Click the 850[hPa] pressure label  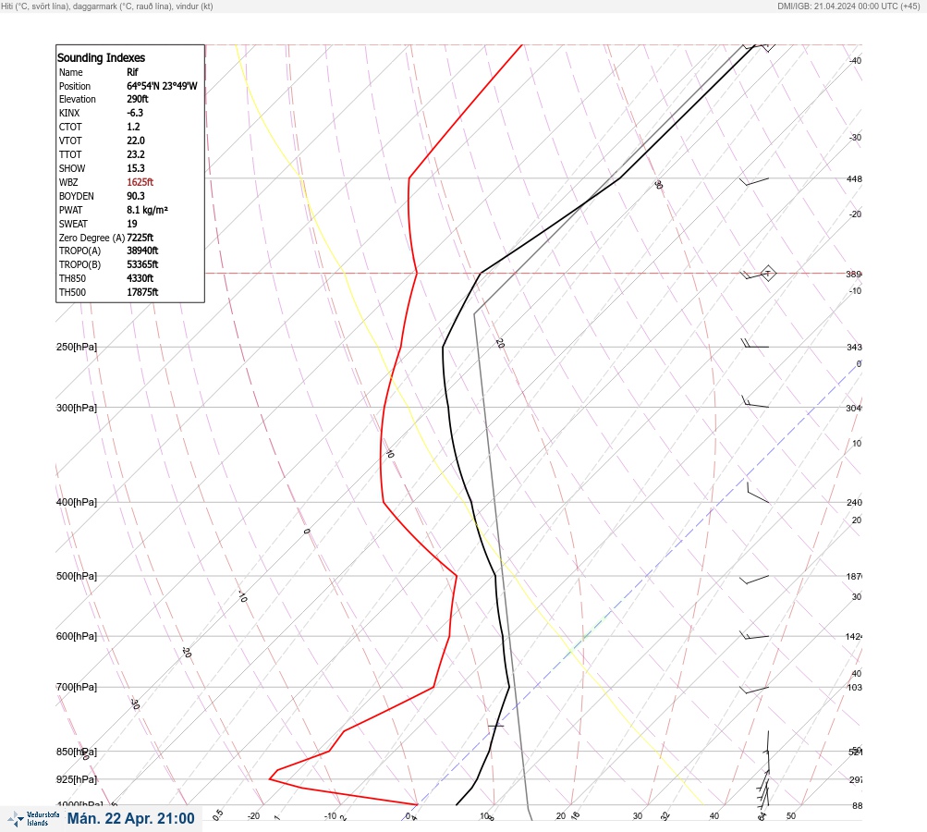coord(77,752)
